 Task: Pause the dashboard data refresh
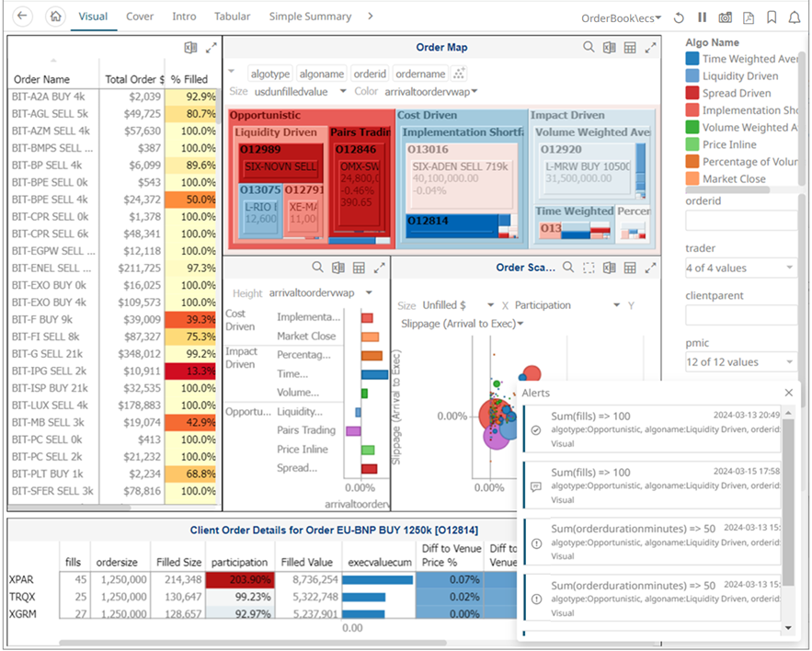pyautogui.click(x=702, y=17)
